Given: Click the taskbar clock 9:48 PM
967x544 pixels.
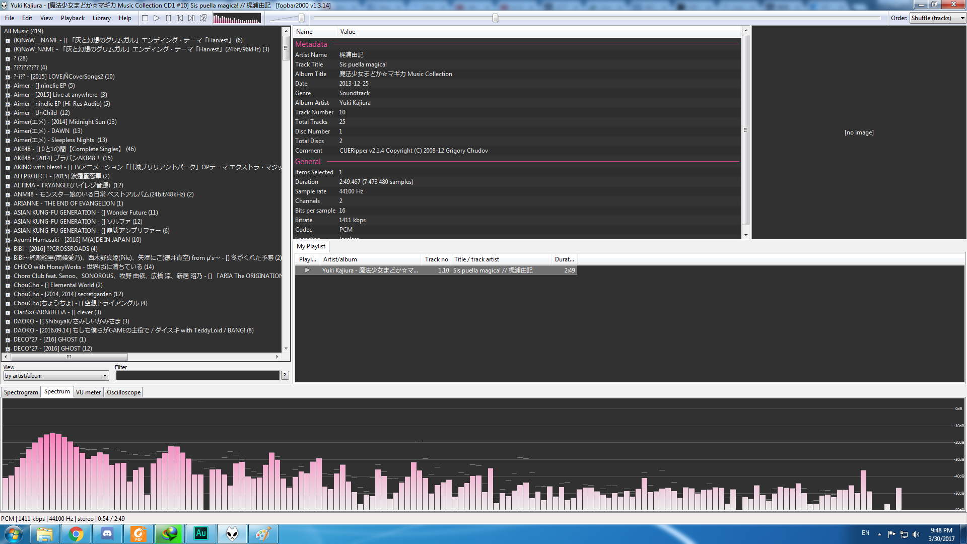Looking at the screenshot, I should (941, 530).
